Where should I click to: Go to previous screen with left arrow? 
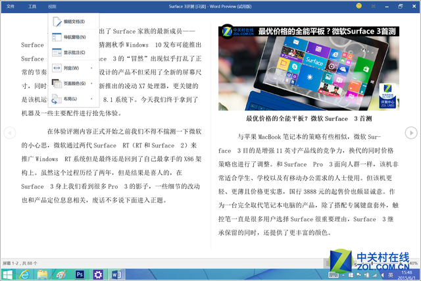pyautogui.click(x=10, y=133)
